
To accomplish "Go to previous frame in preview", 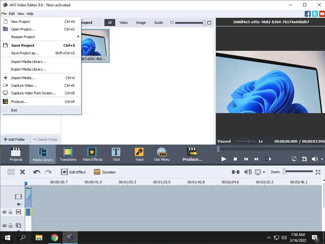I will click(246, 159).
